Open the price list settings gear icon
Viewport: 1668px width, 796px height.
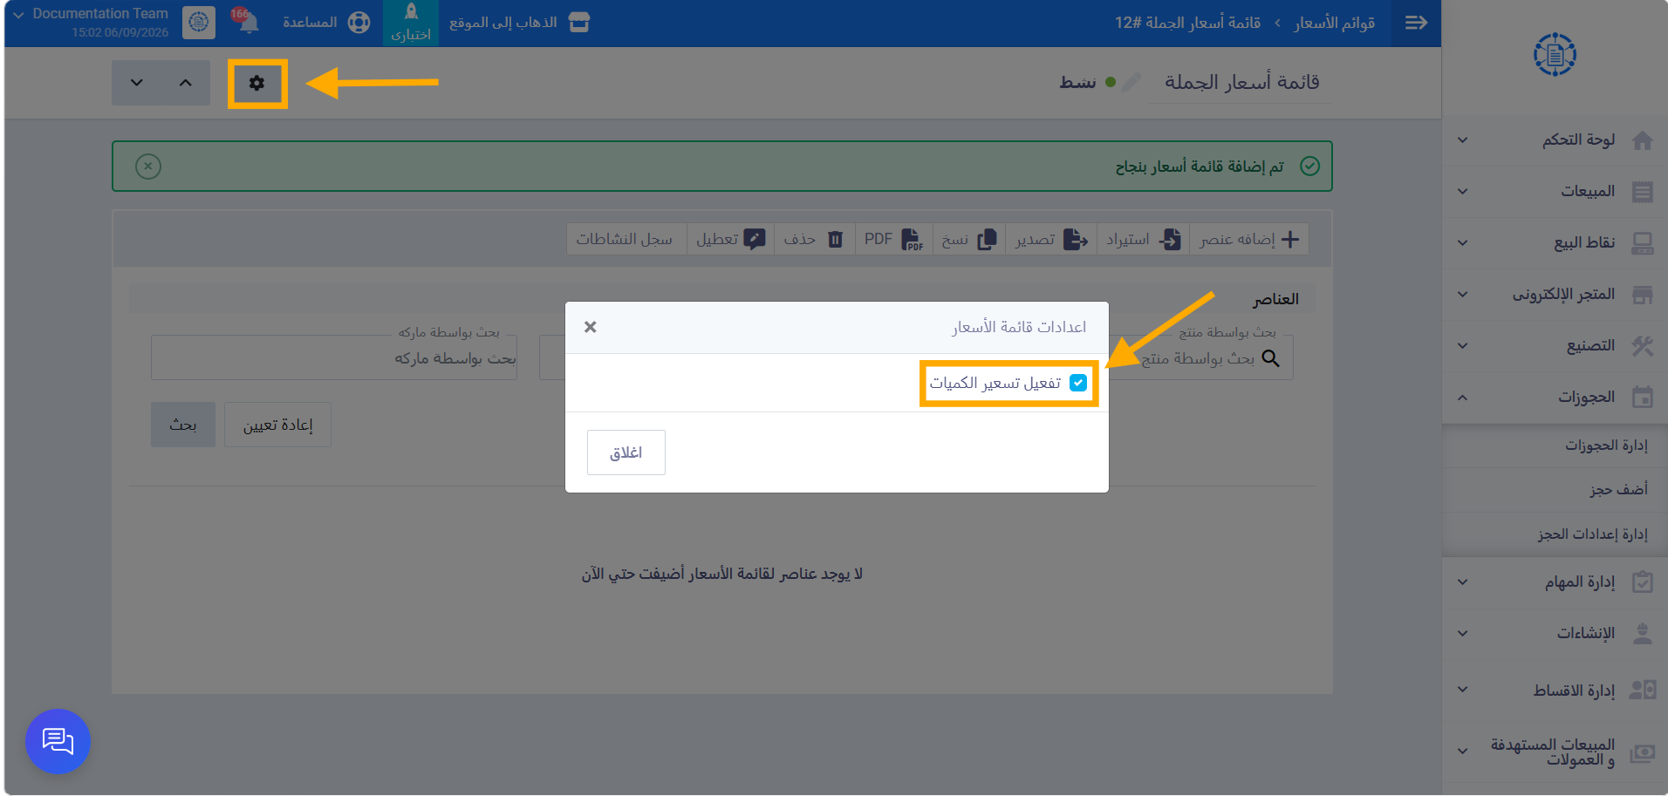point(256,83)
